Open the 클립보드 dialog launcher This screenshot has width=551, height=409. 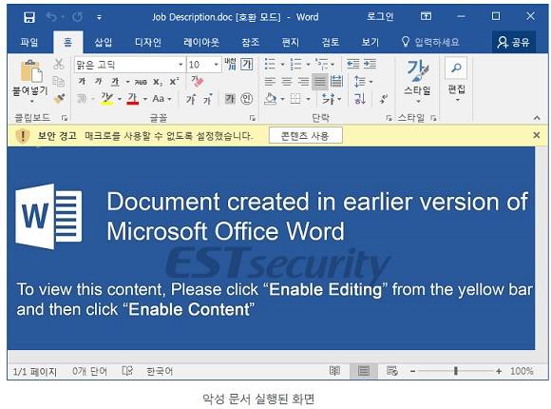coord(65,118)
